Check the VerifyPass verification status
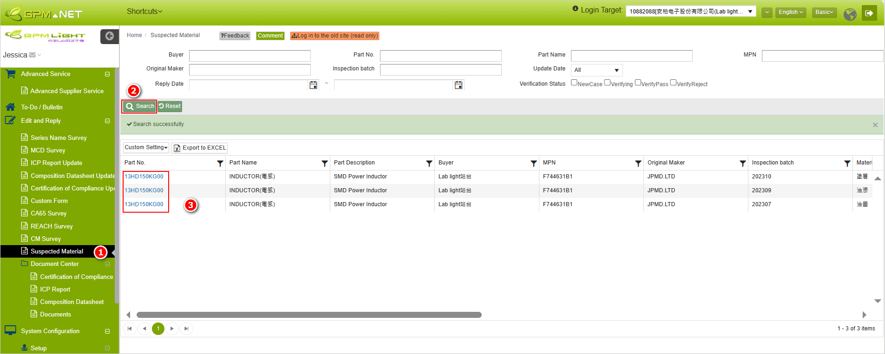The image size is (885, 354). pos(638,82)
